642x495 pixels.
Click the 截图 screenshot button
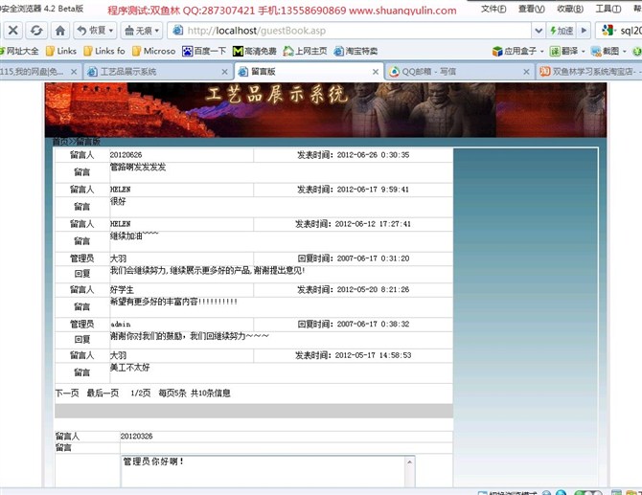coord(605,51)
